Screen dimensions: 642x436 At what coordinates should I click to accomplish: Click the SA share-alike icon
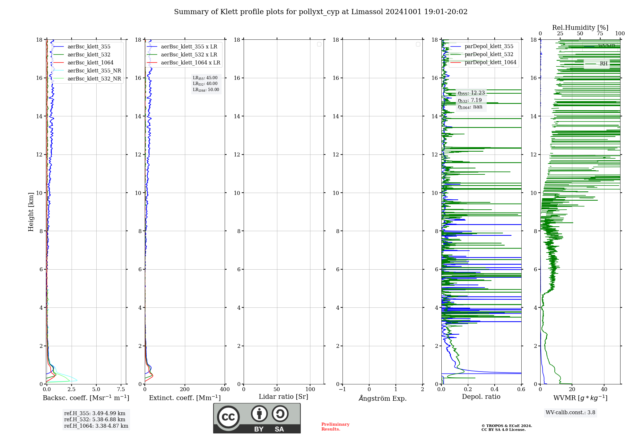click(280, 414)
